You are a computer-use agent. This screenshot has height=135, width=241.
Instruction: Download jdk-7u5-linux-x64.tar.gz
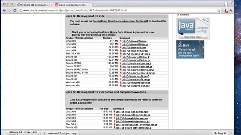coord(135,51)
